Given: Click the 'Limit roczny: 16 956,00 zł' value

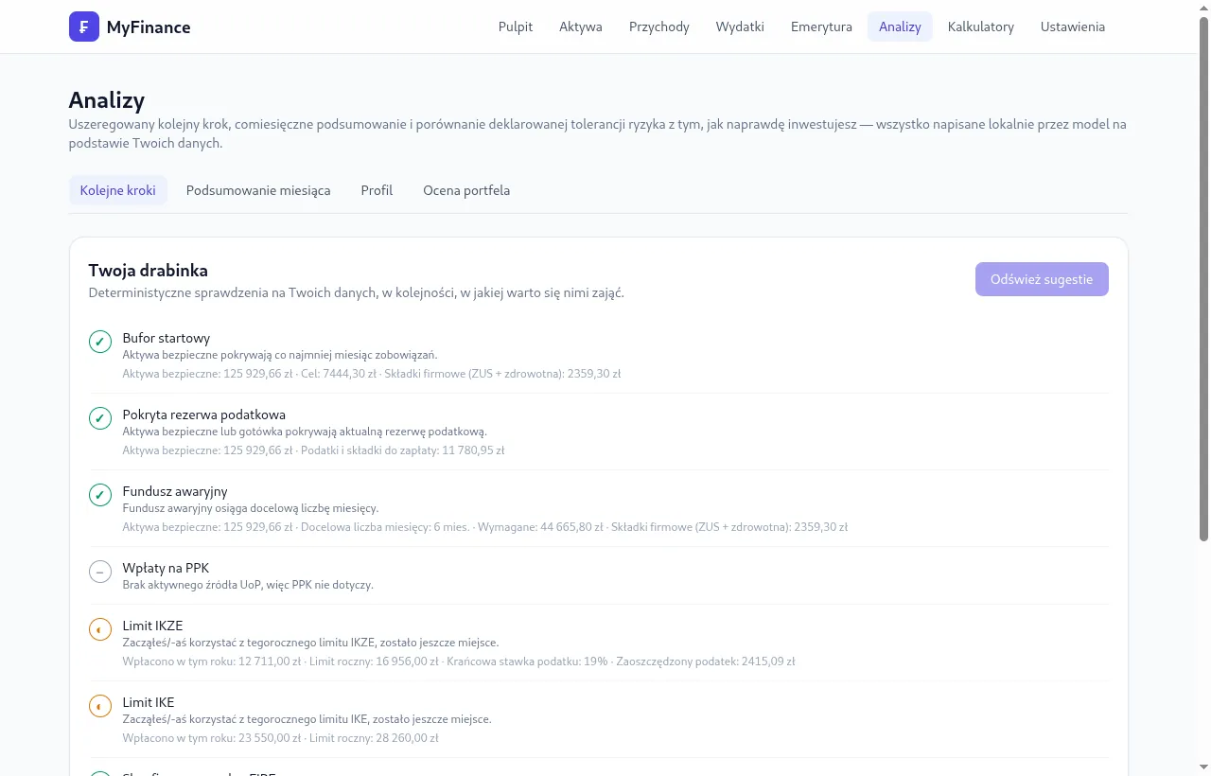Looking at the screenshot, I should 374,661.
